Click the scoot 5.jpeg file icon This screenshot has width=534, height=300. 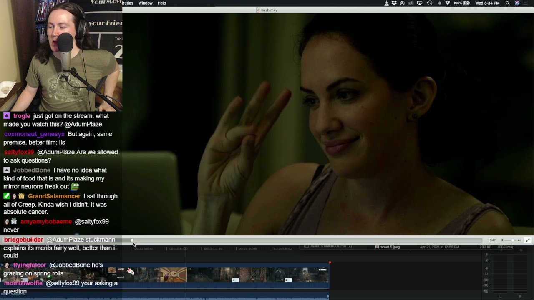(377, 247)
